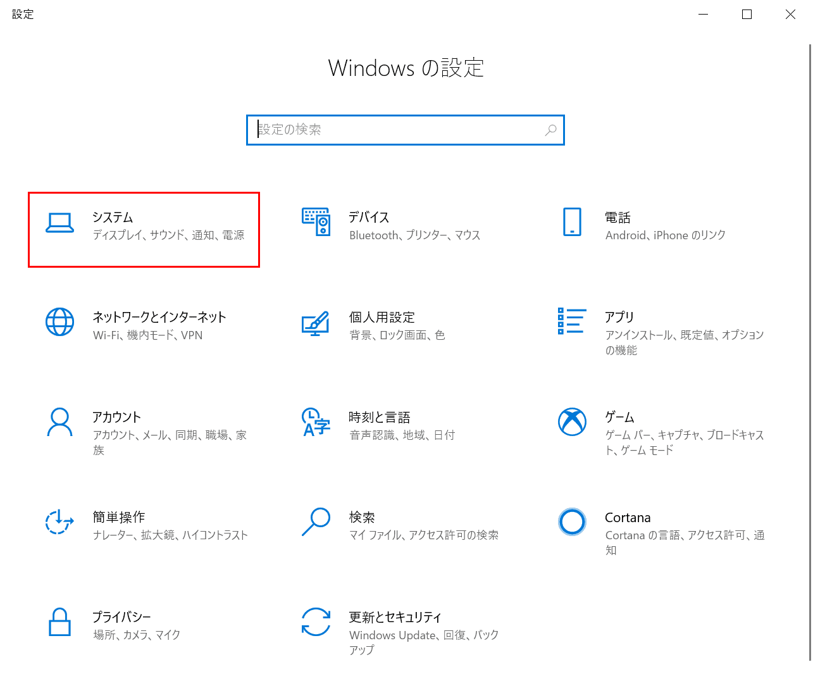Click the text Wi-Fi、機内モード、VPN

(x=147, y=335)
